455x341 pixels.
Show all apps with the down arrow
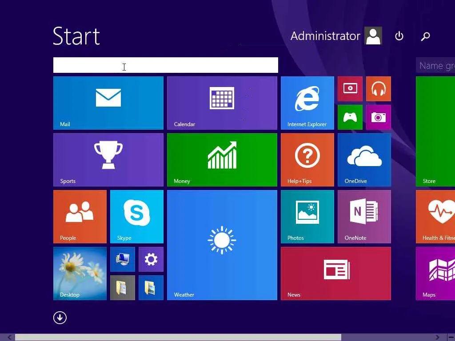tap(60, 317)
